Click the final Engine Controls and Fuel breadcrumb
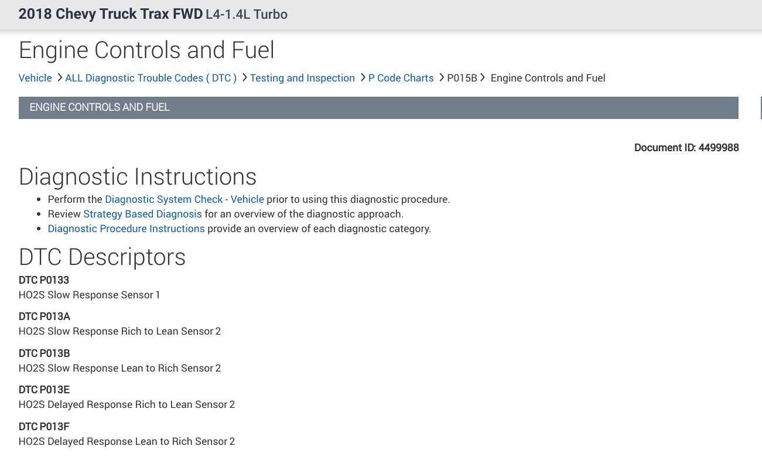 click(548, 78)
